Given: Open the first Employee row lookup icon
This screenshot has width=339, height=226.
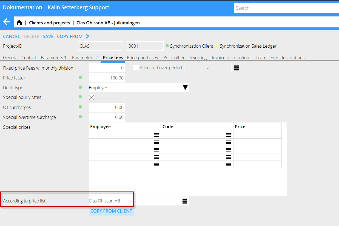Looking at the screenshot, I should coord(156,135).
